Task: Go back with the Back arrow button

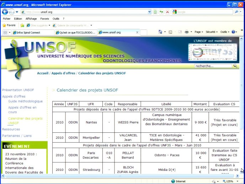Action: (5, 12)
